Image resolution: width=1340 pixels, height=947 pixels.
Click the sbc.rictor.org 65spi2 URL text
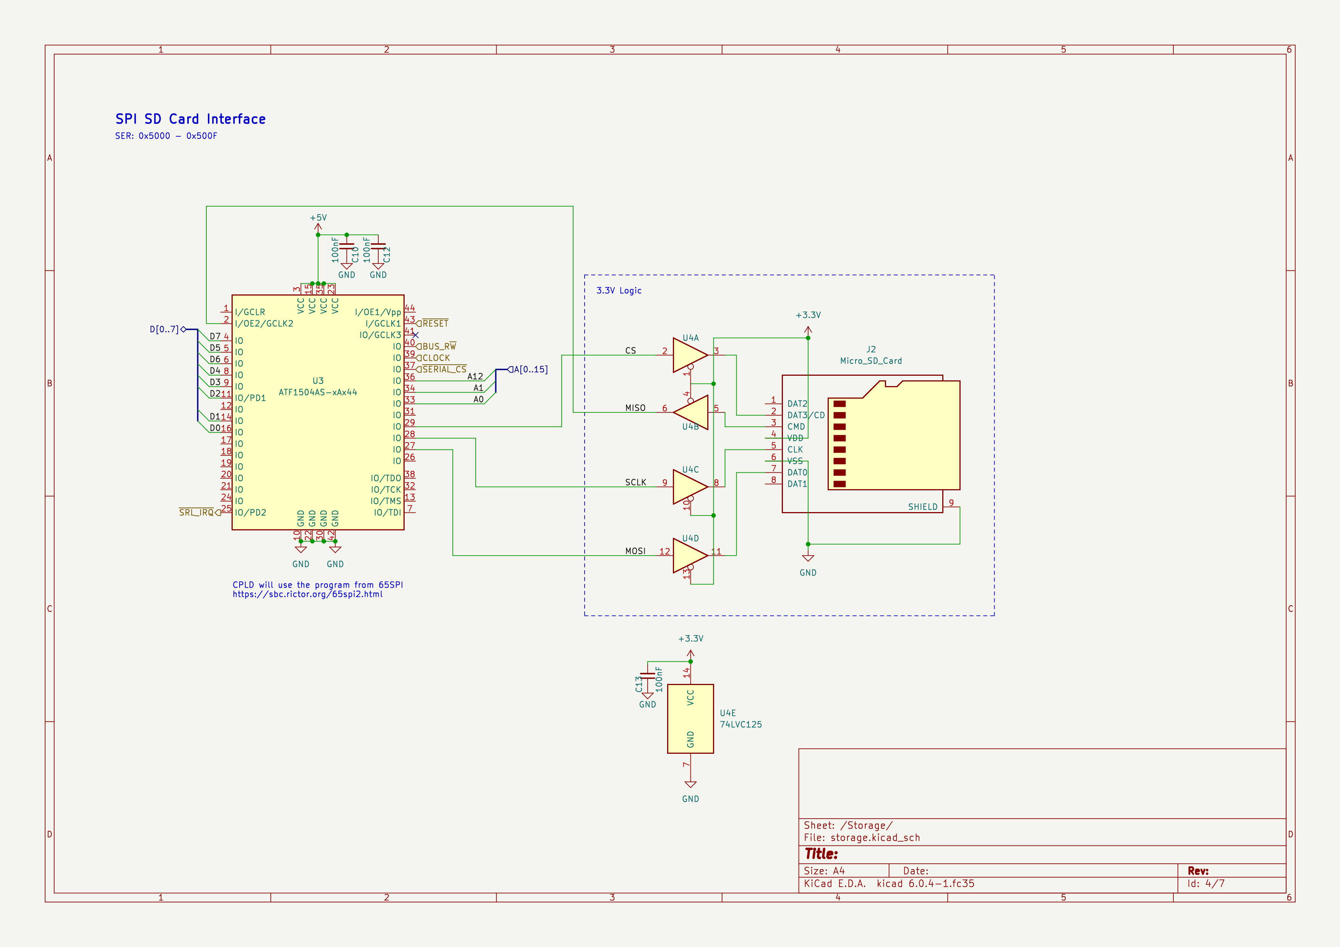(308, 594)
